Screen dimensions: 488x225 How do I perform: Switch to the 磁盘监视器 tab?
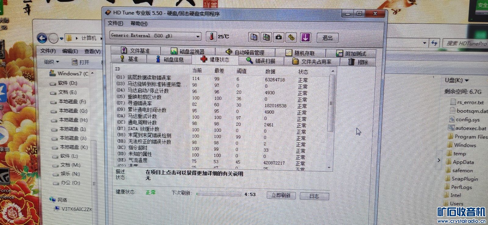click(187, 51)
